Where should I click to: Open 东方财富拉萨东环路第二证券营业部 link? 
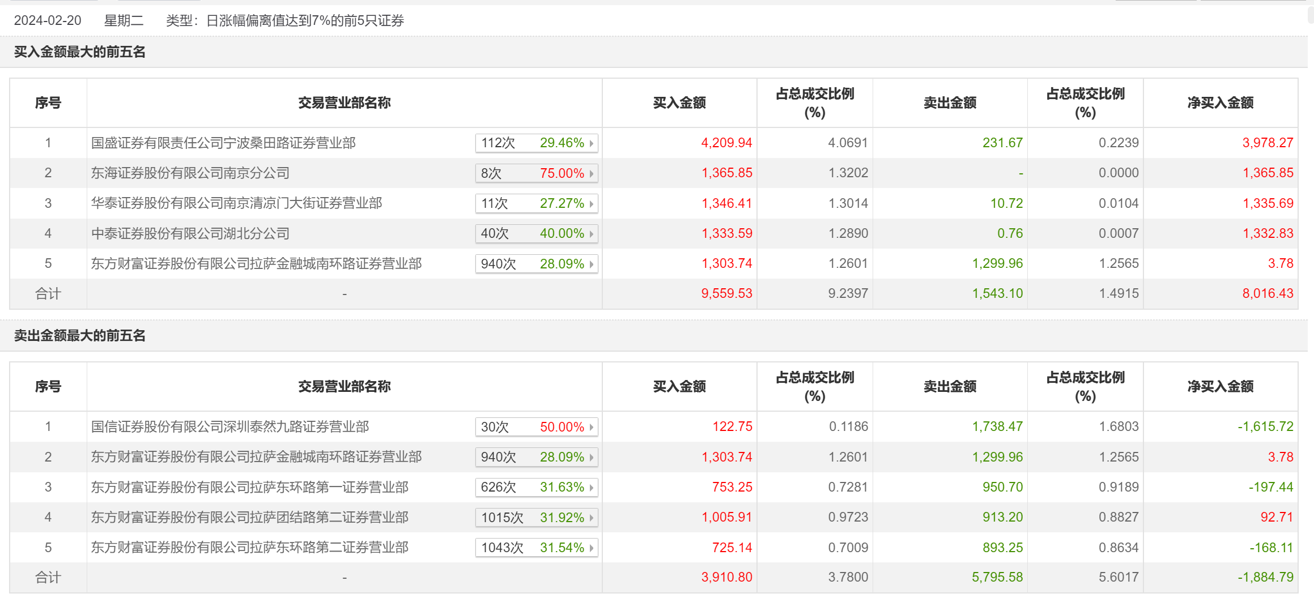click(x=250, y=547)
